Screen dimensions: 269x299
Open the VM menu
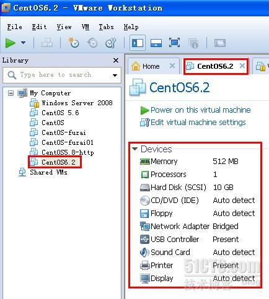tap(86, 27)
